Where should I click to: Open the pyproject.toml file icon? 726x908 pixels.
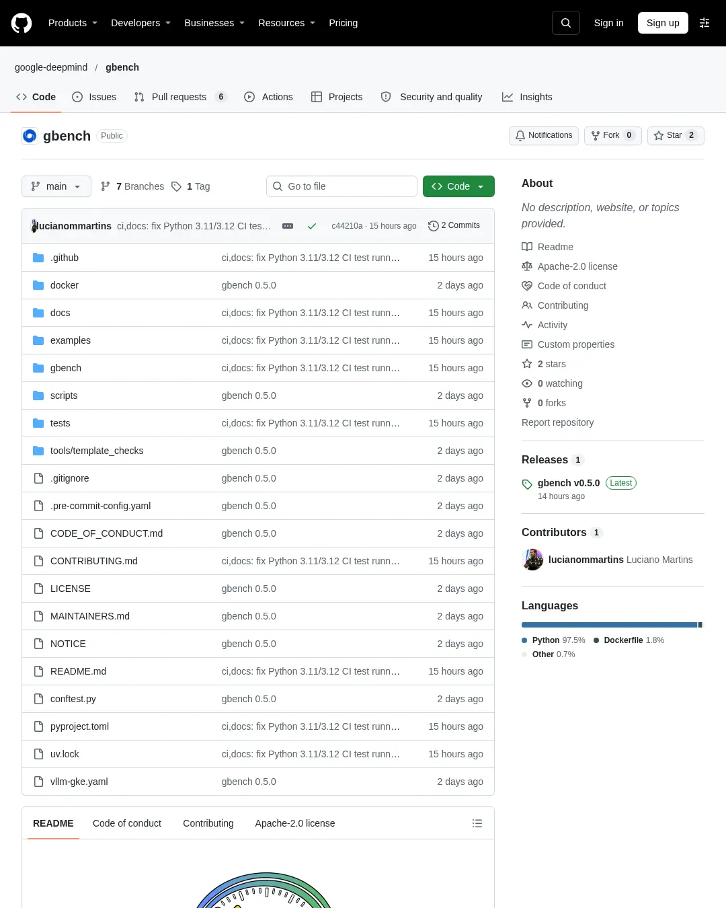pyautogui.click(x=38, y=726)
